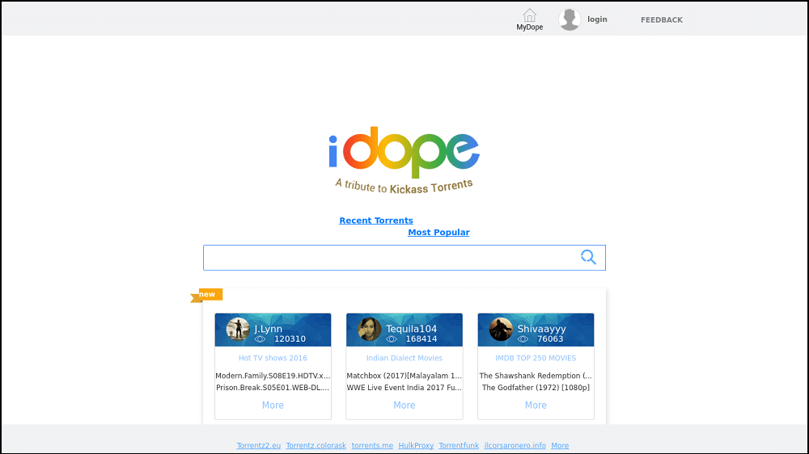
Task: Open Torrentz.colorask footer link
Action: pyautogui.click(x=316, y=446)
